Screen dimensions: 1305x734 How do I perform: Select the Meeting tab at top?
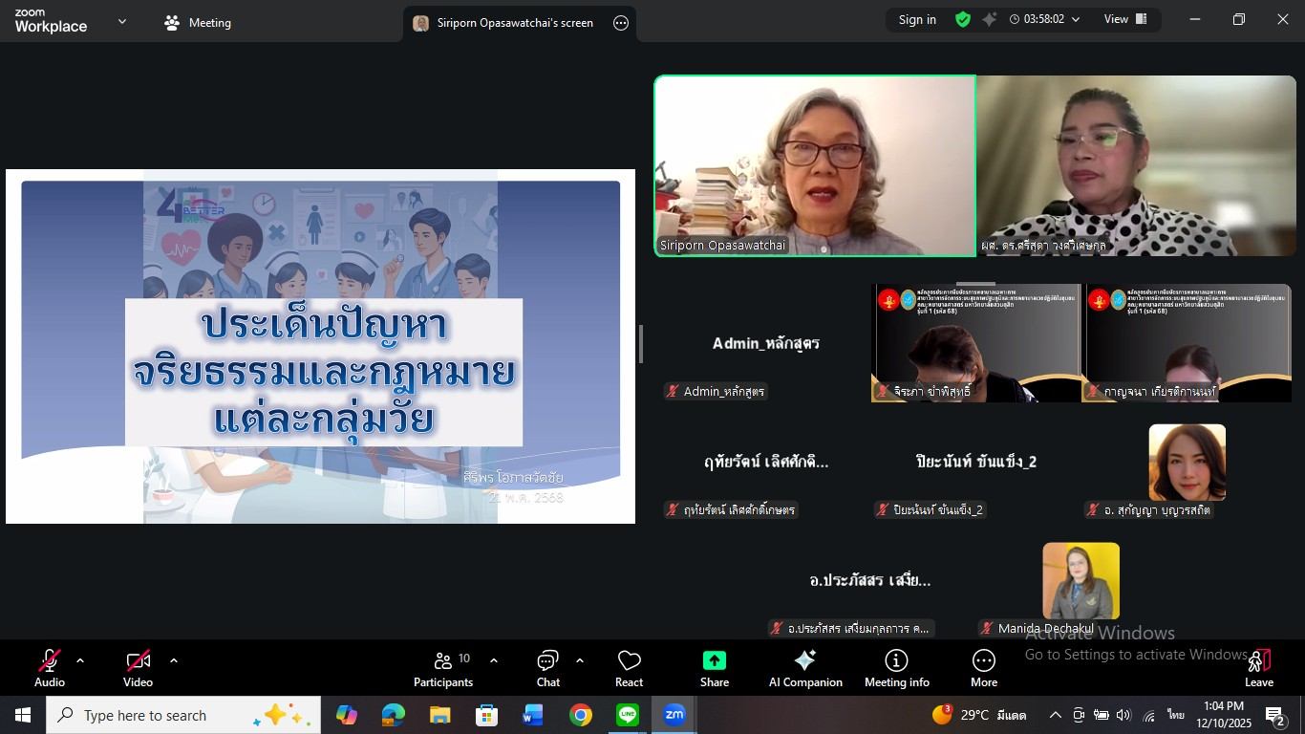click(198, 22)
